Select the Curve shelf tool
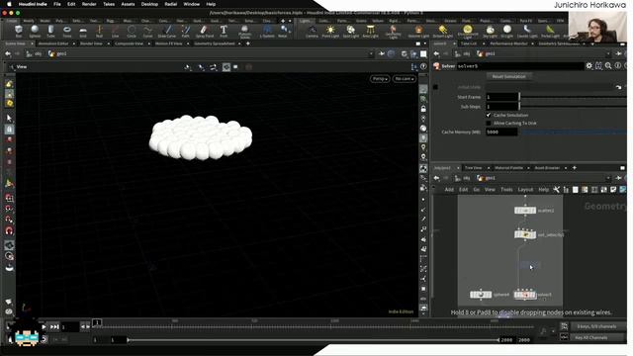Screen dimensions: 633x356 pyautogui.click(x=147, y=31)
